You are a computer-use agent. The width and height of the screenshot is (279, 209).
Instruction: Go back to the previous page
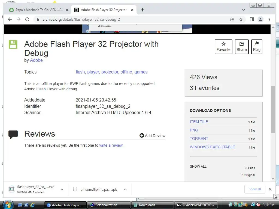point(10,19)
